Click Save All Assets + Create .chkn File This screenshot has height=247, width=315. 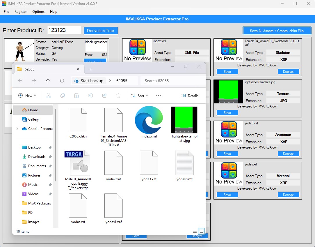click(277, 31)
